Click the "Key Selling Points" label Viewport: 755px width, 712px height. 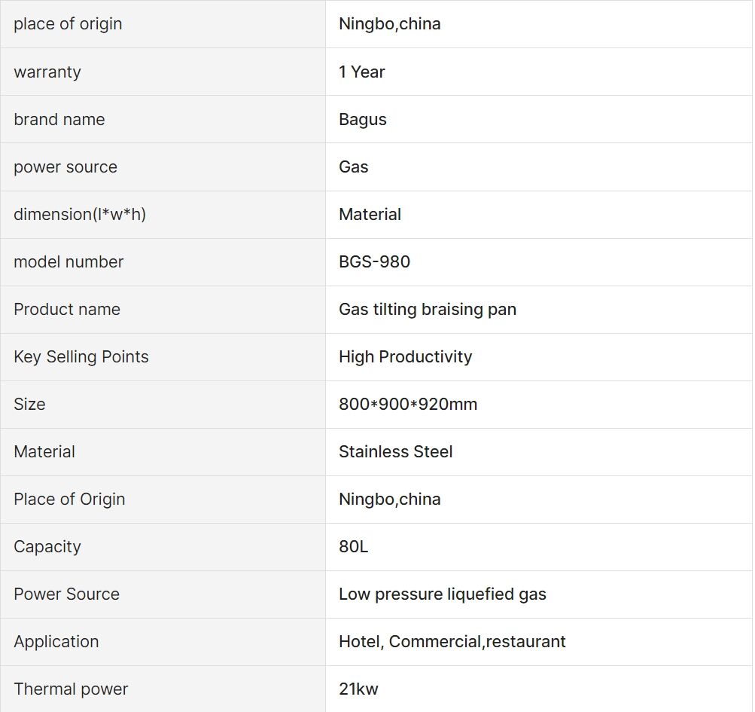(81, 357)
